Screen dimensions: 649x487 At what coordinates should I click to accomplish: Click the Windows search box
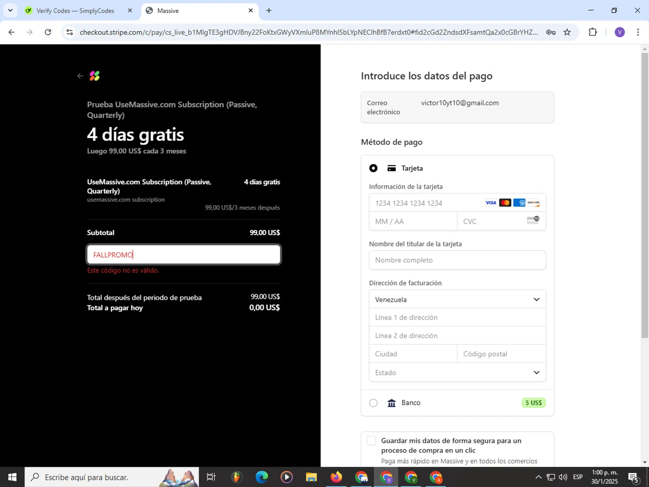tap(112, 477)
